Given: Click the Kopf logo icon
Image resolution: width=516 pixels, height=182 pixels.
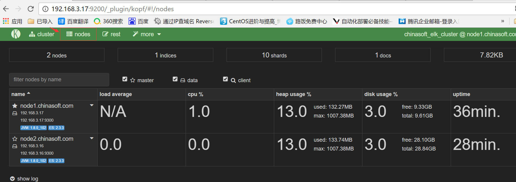Looking at the screenshot, I should tap(16, 34).
